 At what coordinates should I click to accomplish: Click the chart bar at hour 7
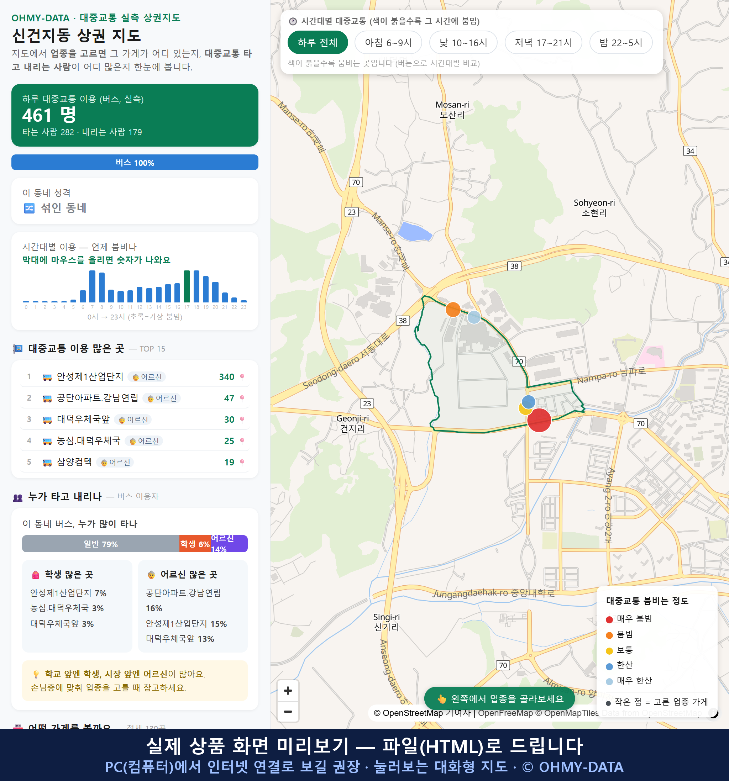(x=92, y=286)
